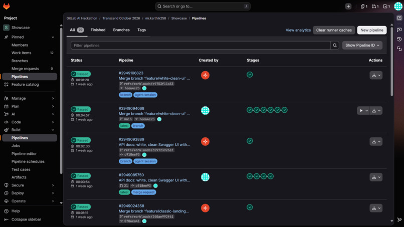
Task: Switch to the All pipelines tab
Action: 77,30
